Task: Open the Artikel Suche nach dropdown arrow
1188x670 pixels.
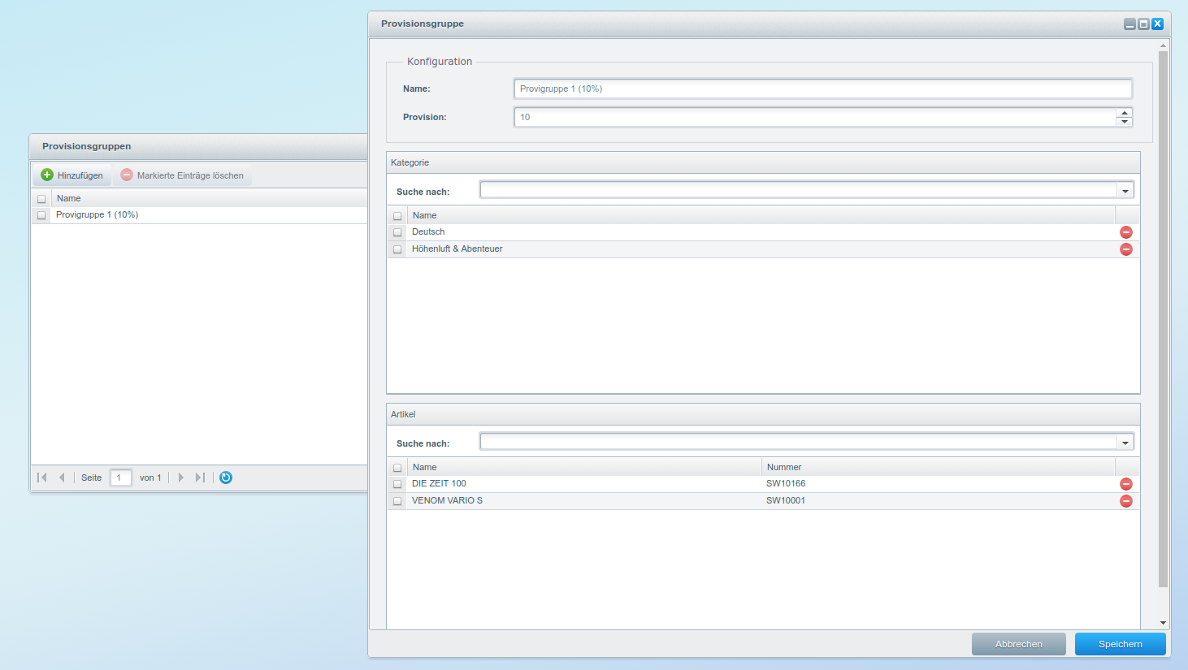Action: click(1125, 443)
